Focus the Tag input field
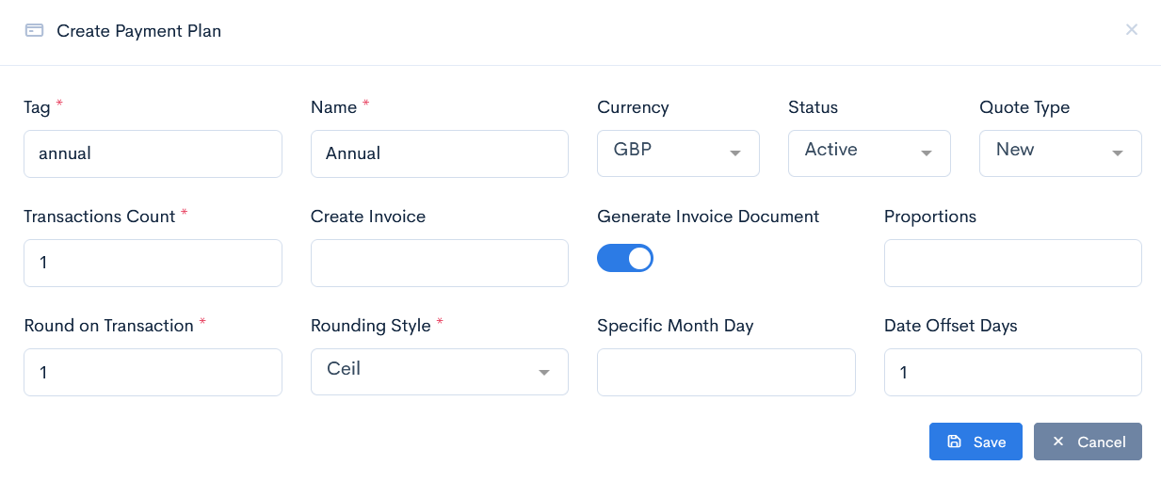 click(x=153, y=153)
